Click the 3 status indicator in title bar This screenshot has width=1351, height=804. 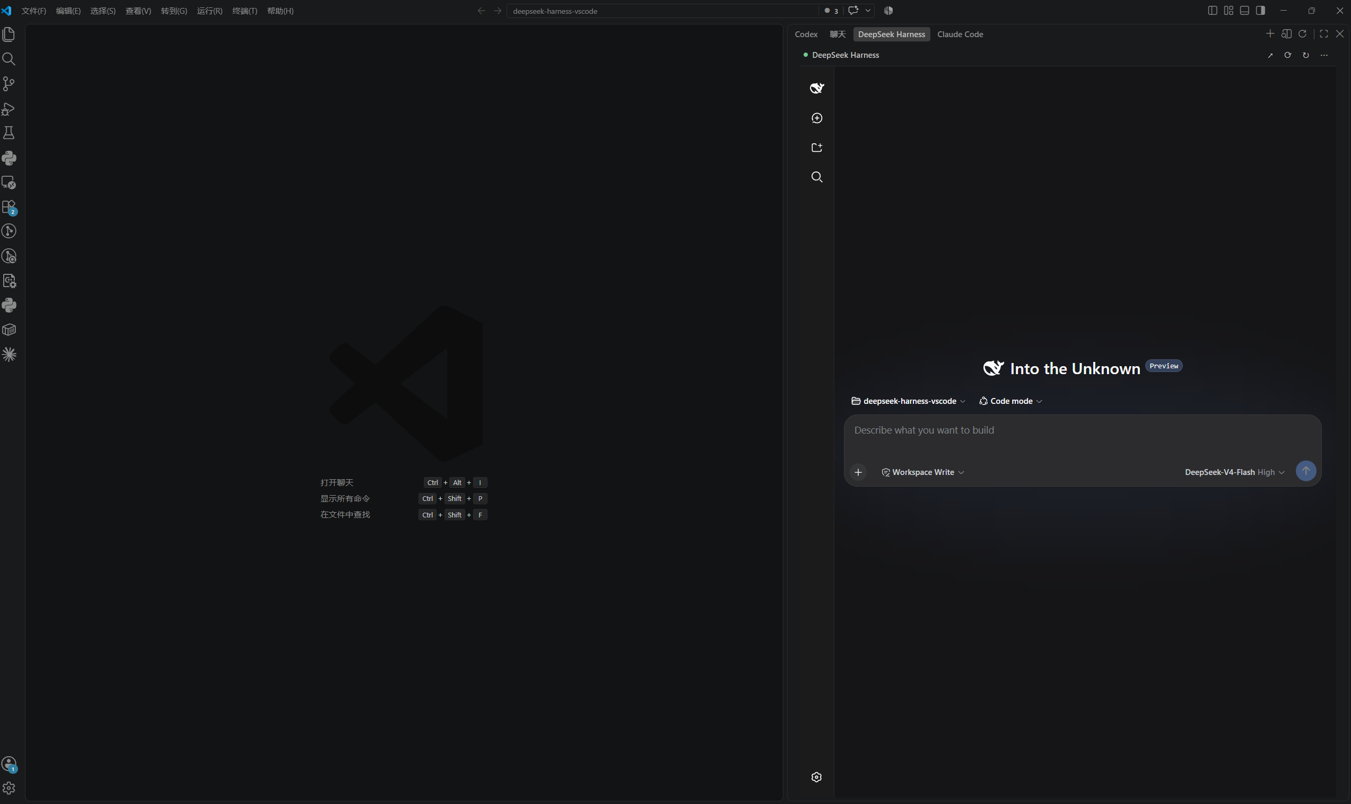tap(831, 10)
